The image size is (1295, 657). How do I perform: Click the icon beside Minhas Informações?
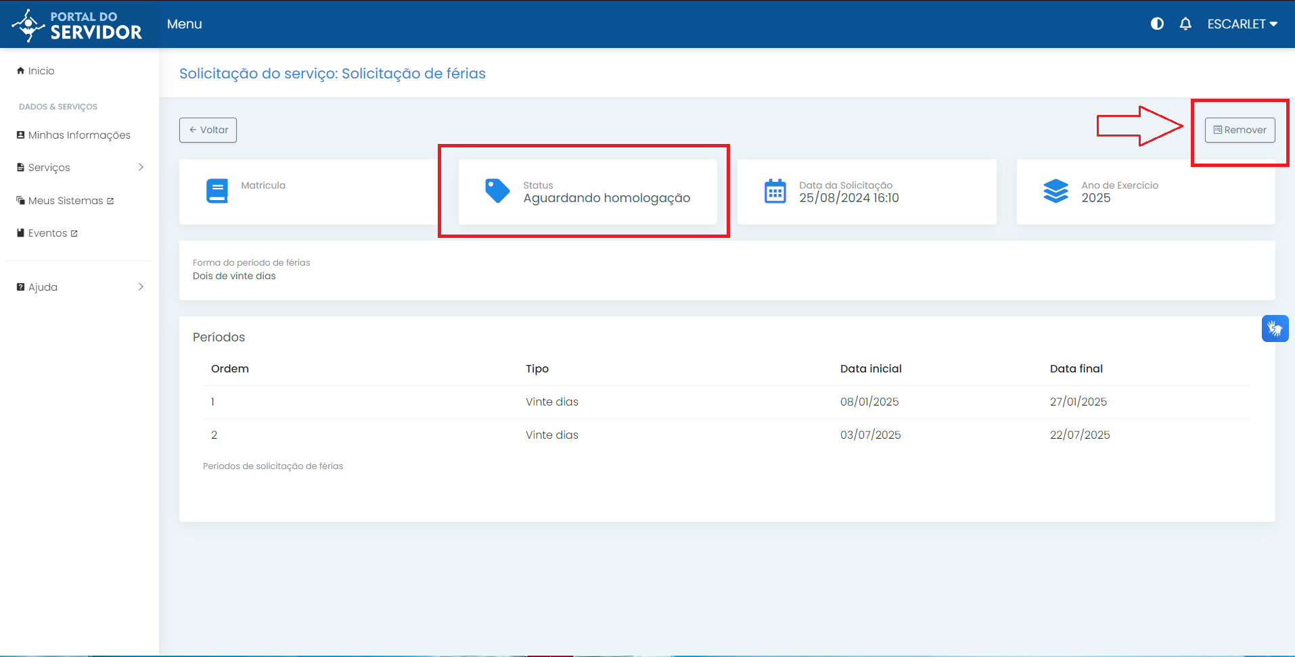20,135
